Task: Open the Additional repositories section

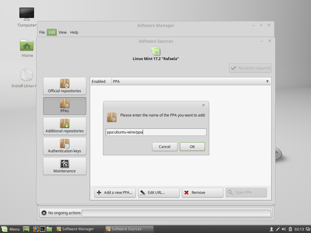Action: coord(64,126)
